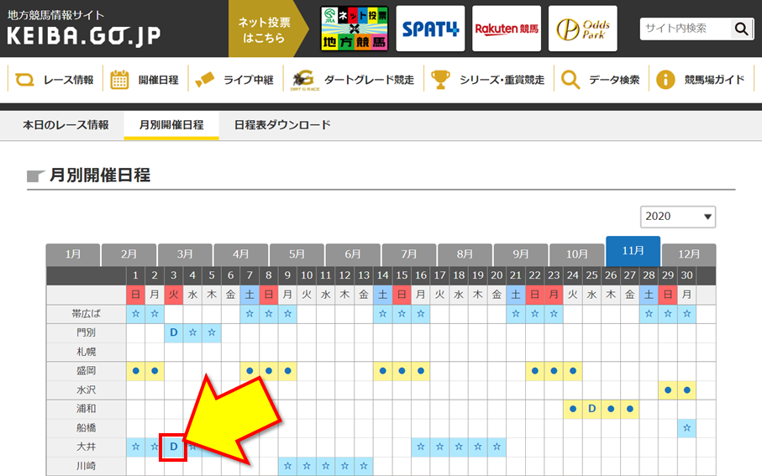Open Odds Park logo link
The height and width of the screenshot is (476, 762).
pos(582,29)
